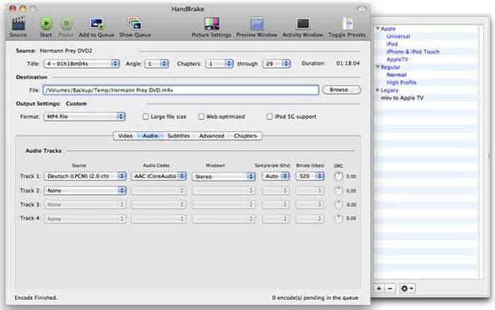495x310 pixels.
Task: Open Track 1 Mixdown Stereo dropdown
Action: [223, 176]
